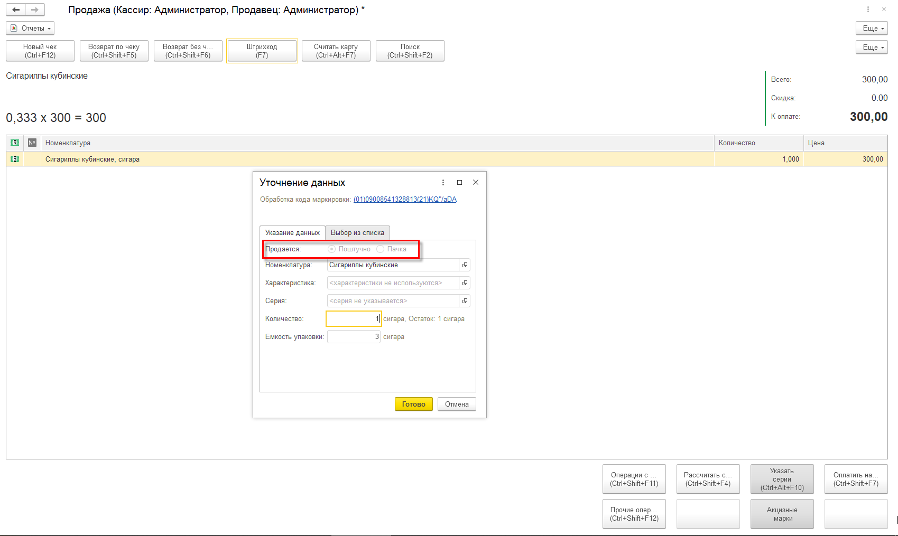Click the forward navigation arrow icon
This screenshot has width=898, height=536.
click(35, 10)
